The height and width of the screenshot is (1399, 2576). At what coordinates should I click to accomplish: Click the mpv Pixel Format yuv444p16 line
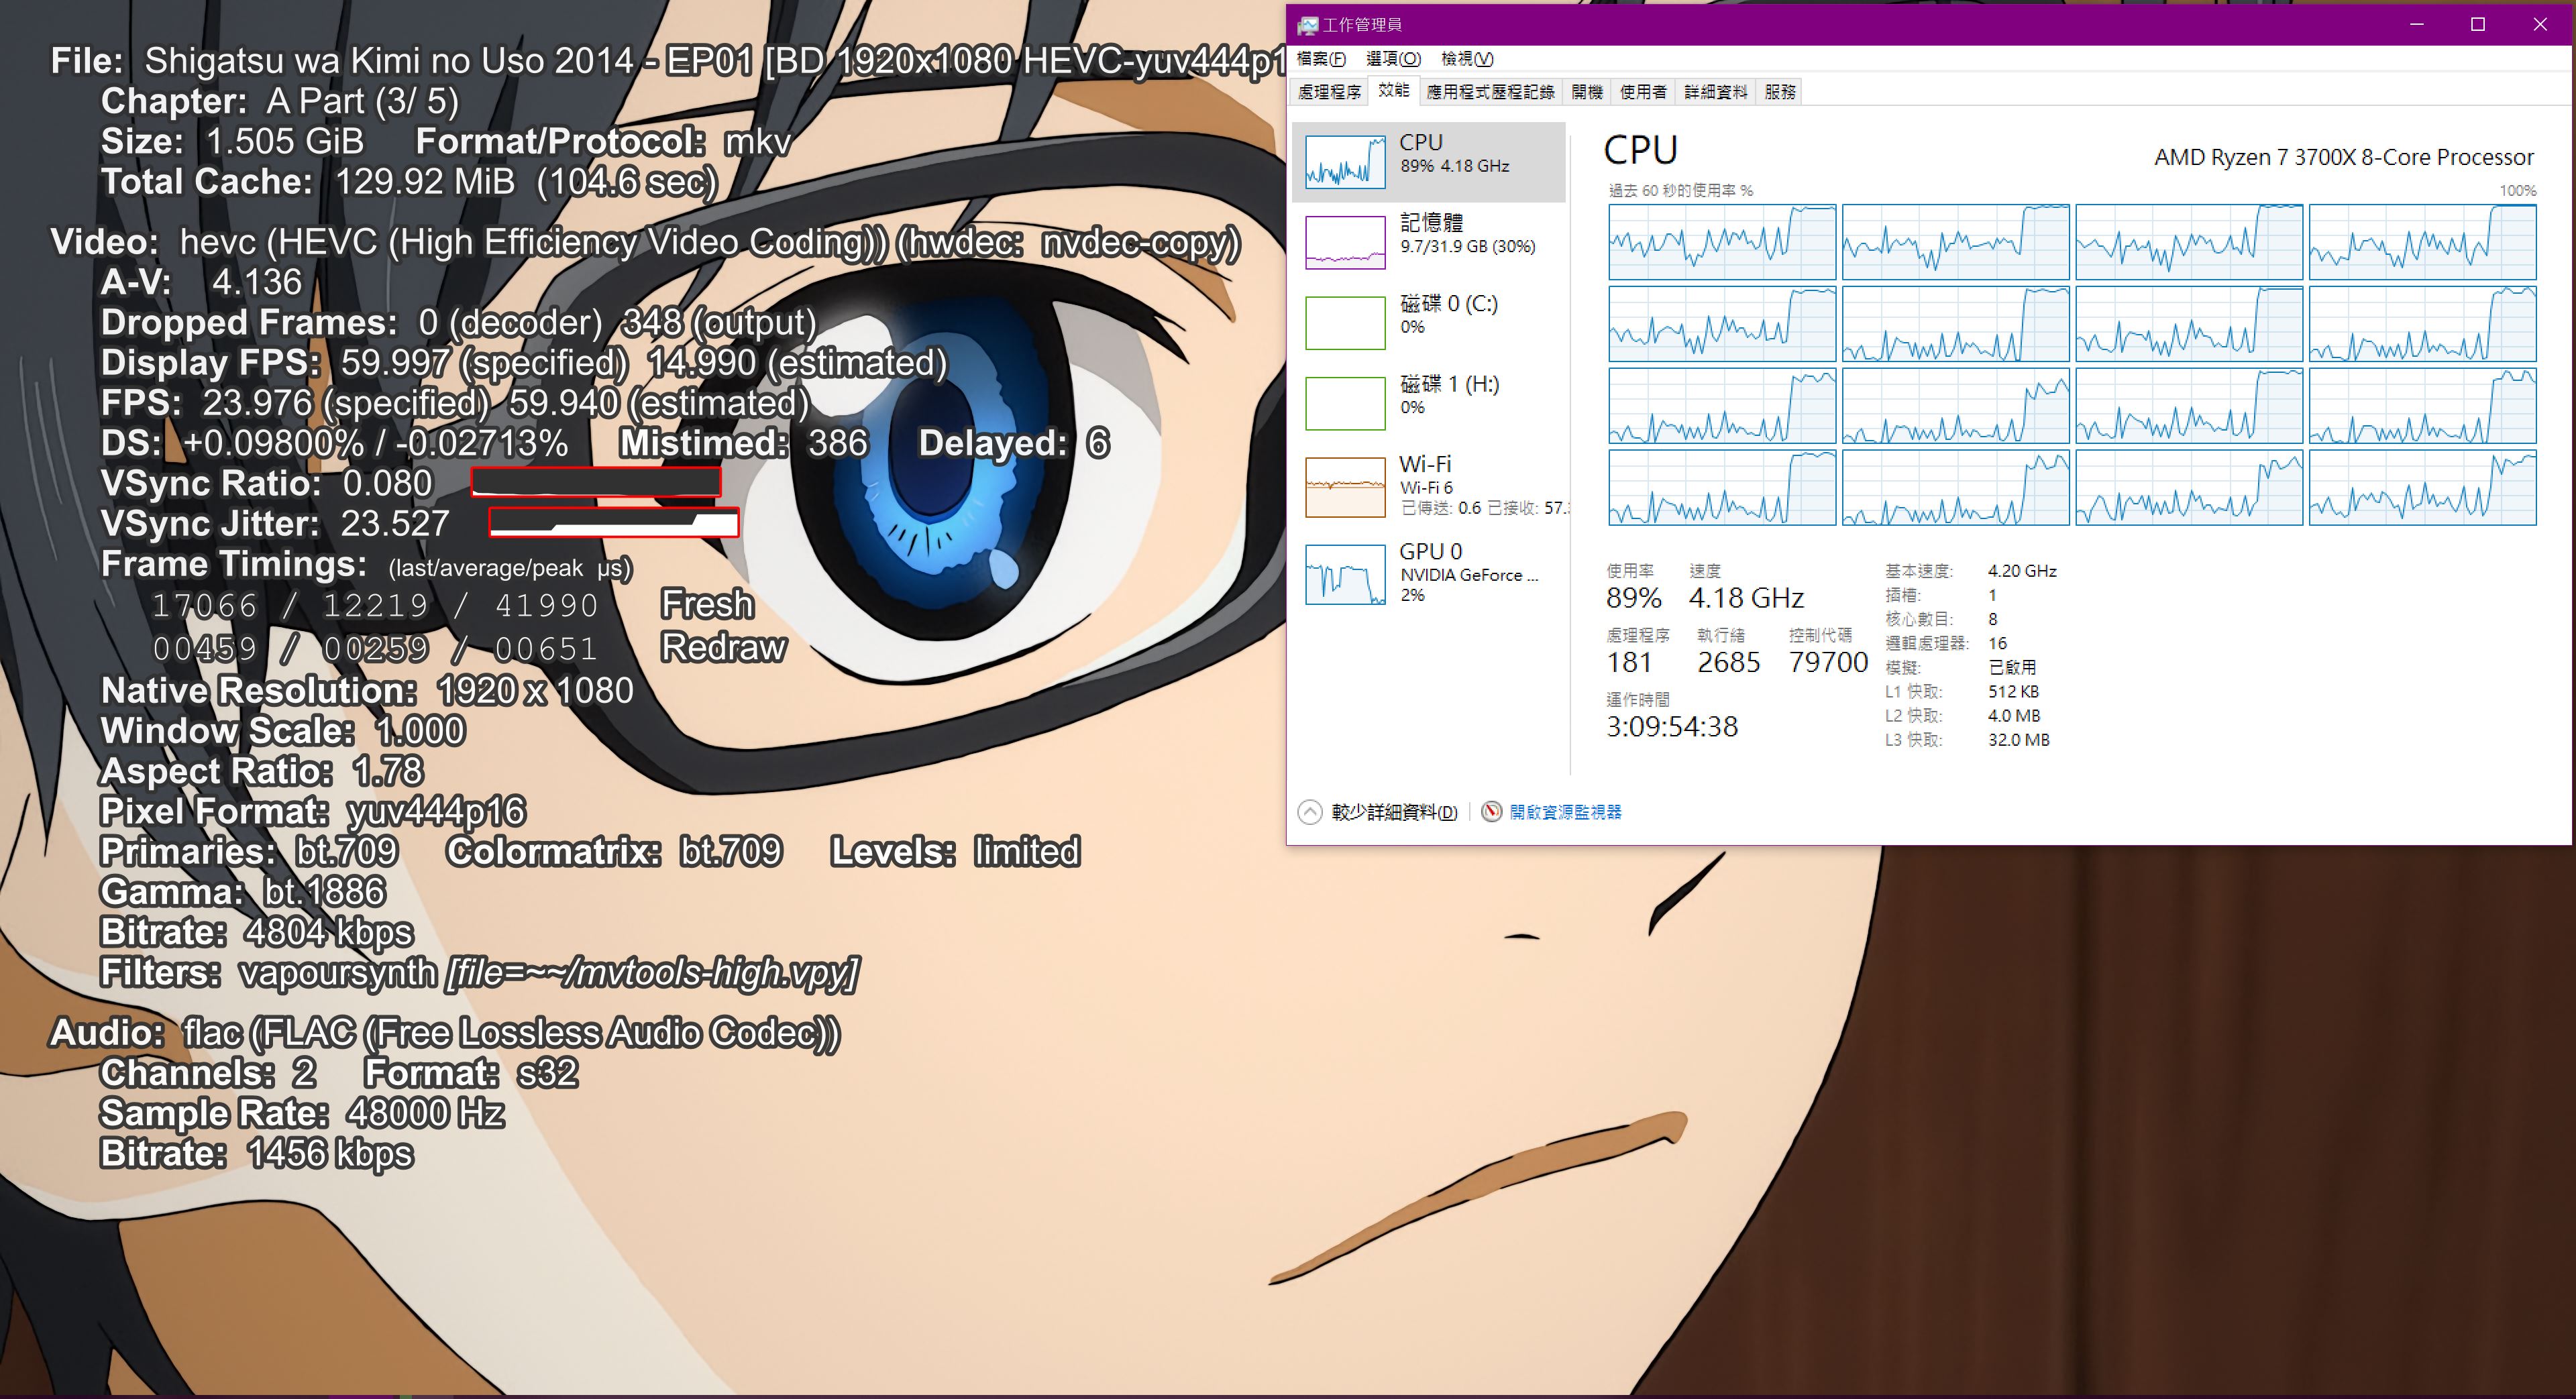(x=313, y=811)
